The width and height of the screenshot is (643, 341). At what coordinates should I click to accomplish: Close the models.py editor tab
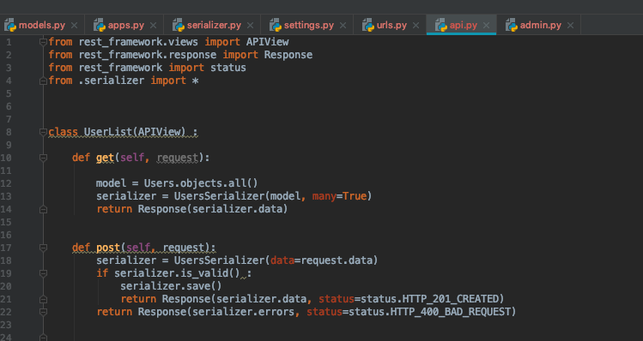(x=74, y=26)
